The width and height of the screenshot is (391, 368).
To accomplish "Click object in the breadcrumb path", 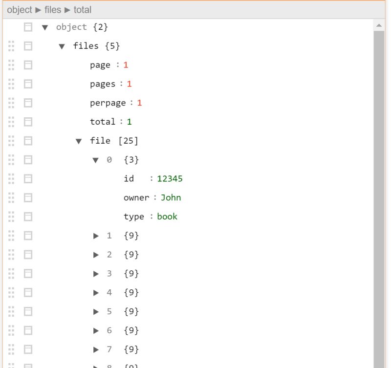I will (x=19, y=9).
